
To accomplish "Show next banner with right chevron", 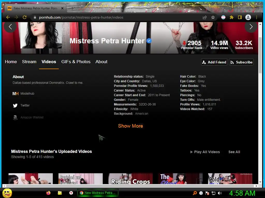I will [251, 27].
